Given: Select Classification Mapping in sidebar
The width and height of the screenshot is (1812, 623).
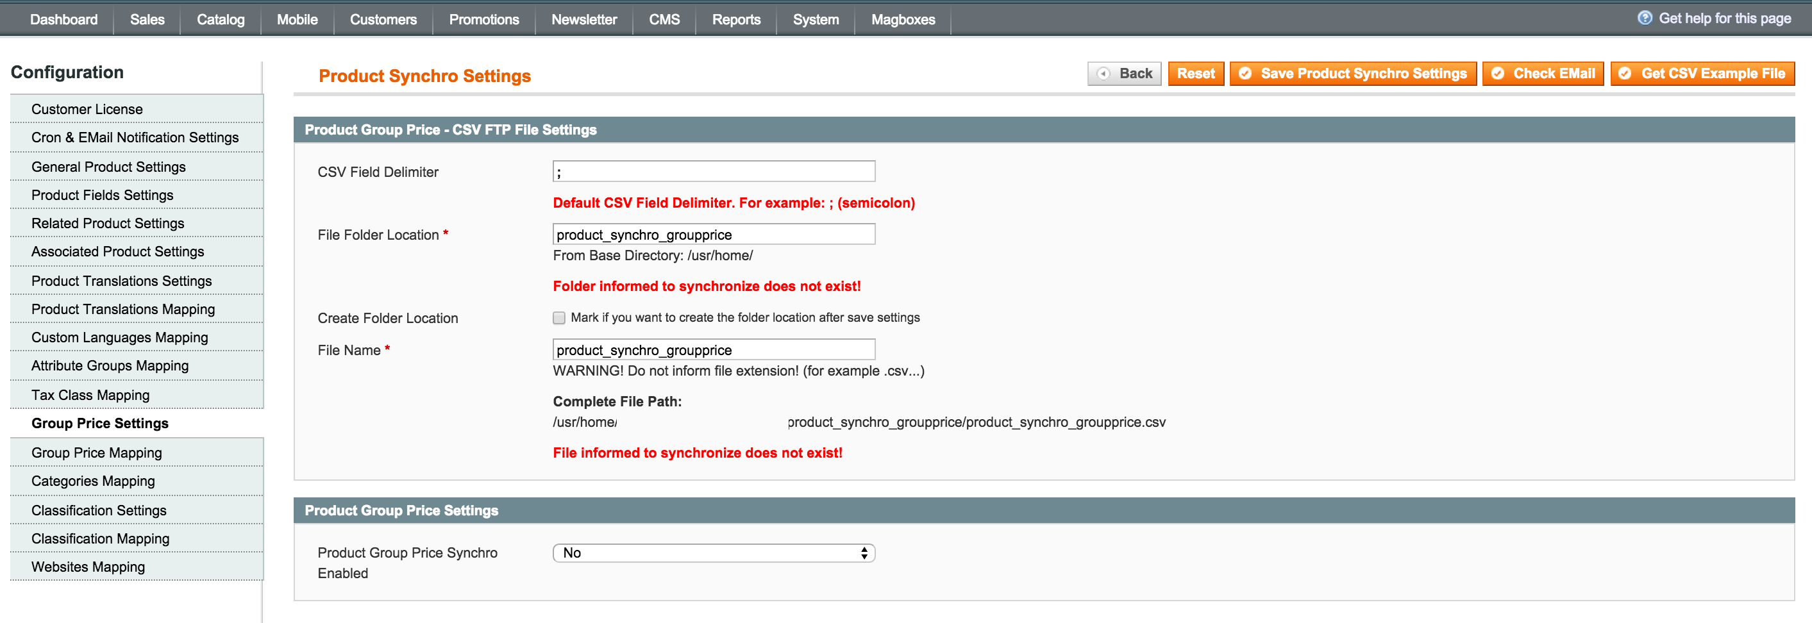Looking at the screenshot, I should tap(137, 538).
